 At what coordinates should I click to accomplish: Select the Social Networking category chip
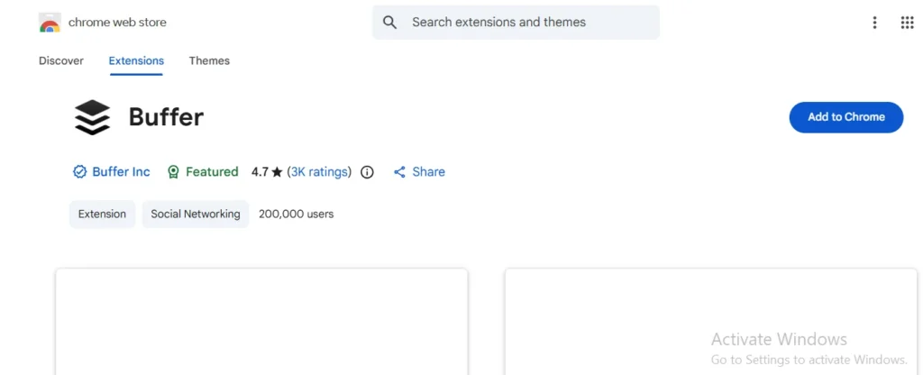pos(196,214)
